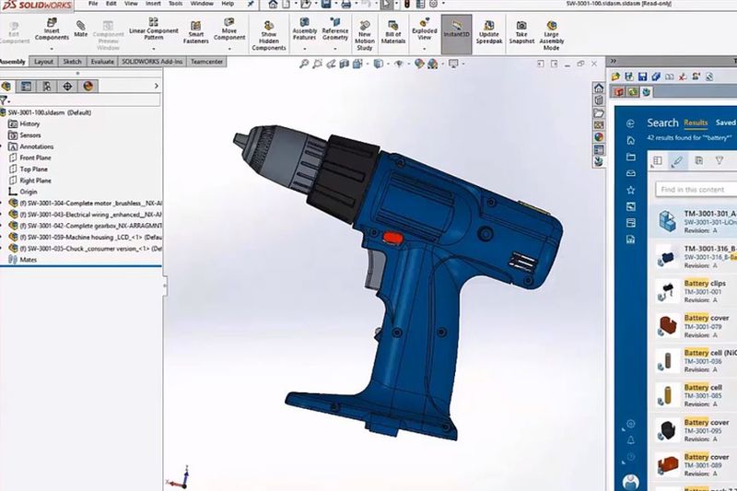Expand the Reference Geometry dropdown arrow
This screenshot has height=491, width=737.
(x=335, y=49)
